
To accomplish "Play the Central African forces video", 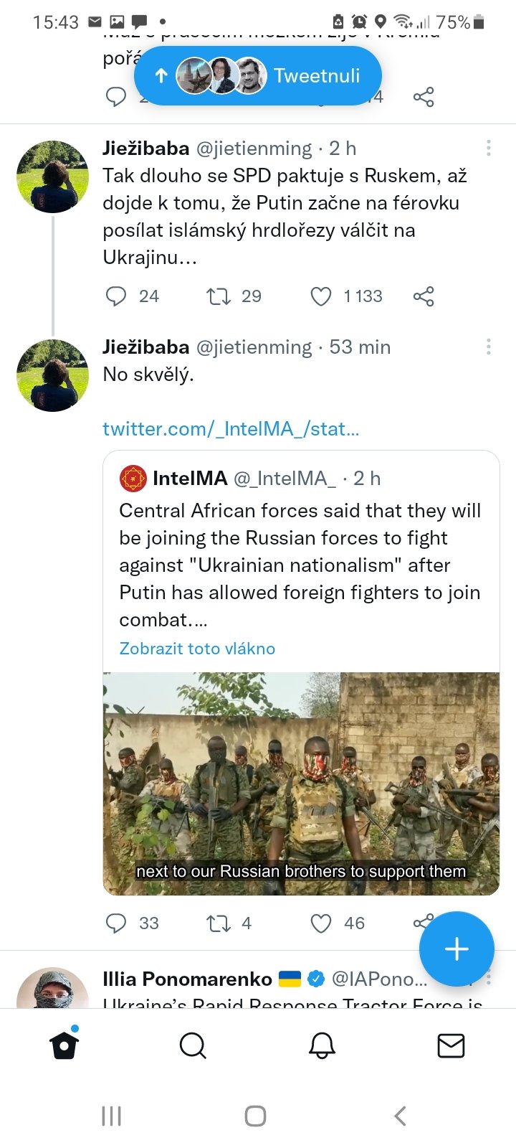I will click(x=301, y=784).
